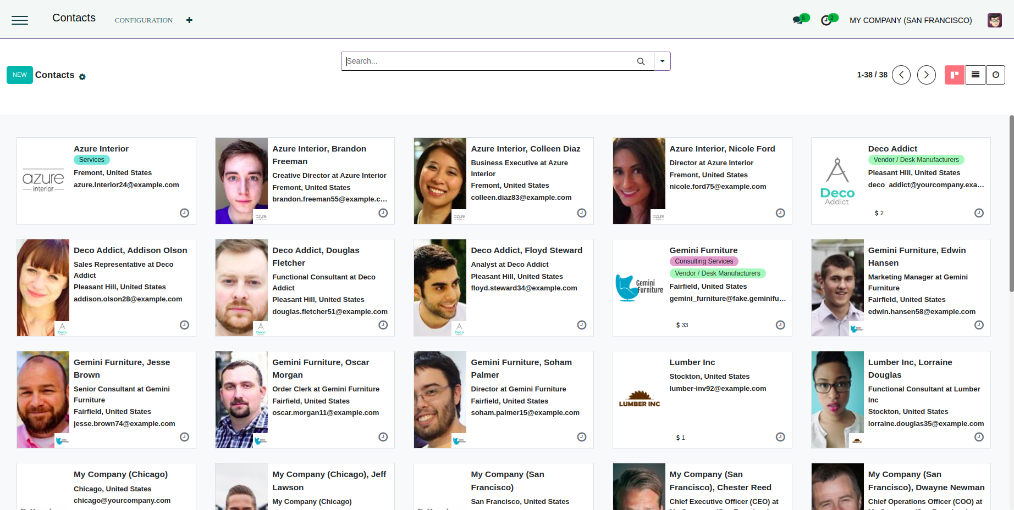Open the Deco Addict, Floyd Steward card
This screenshot has width=1014, height=510.
pyautogui.click(x=504, y=288)
